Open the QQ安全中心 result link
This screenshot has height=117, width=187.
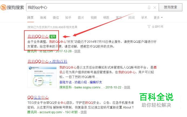(38, 97)
